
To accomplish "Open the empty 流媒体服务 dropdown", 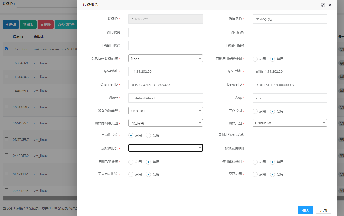I will pyautogui.click(x=166, y=148).
